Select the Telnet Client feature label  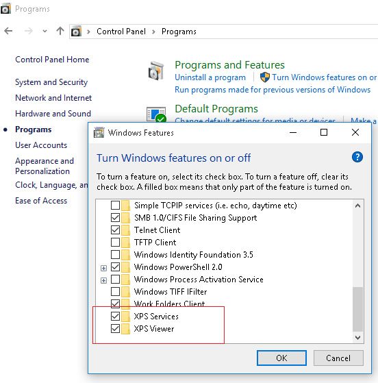pos(157,230)
